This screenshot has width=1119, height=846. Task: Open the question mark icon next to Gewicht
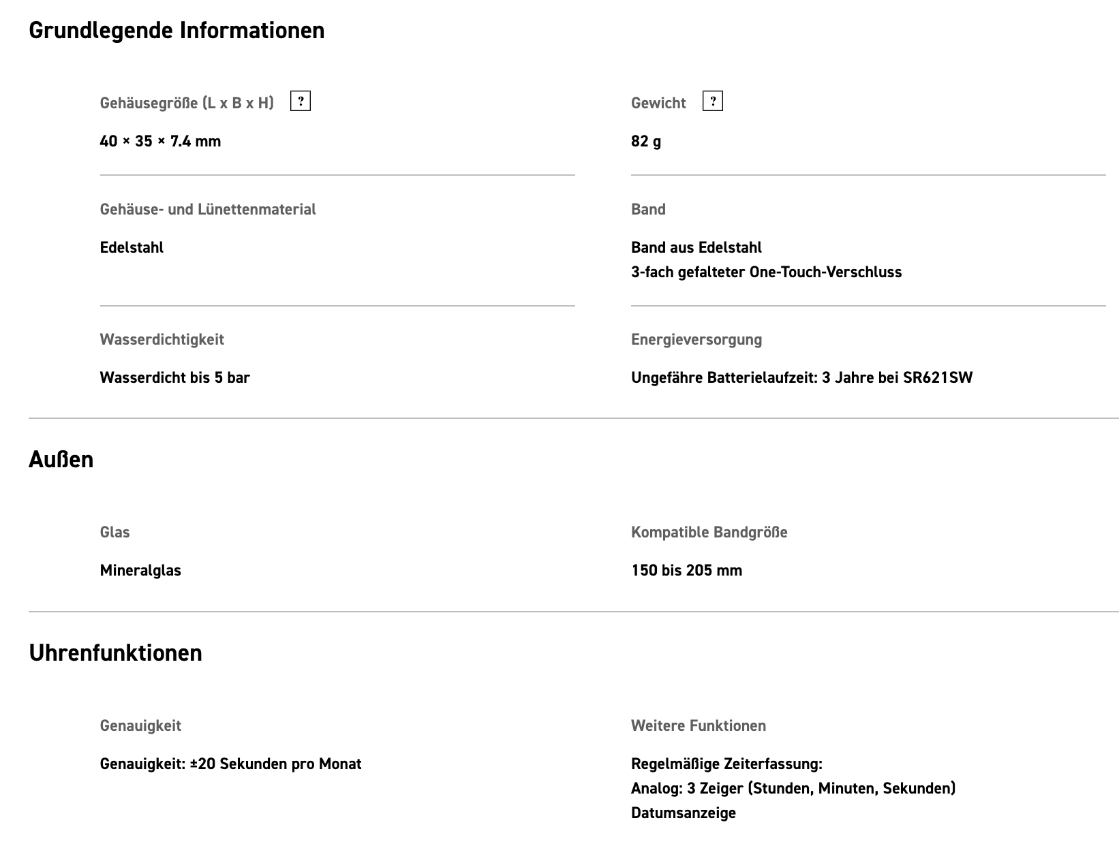click(x=712, y=101)
